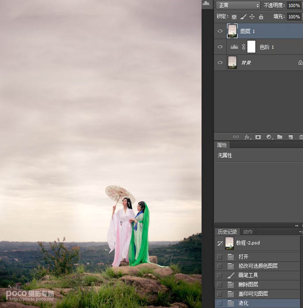
Task: Hide the 图层 1 layer
Action: point(220,31)
